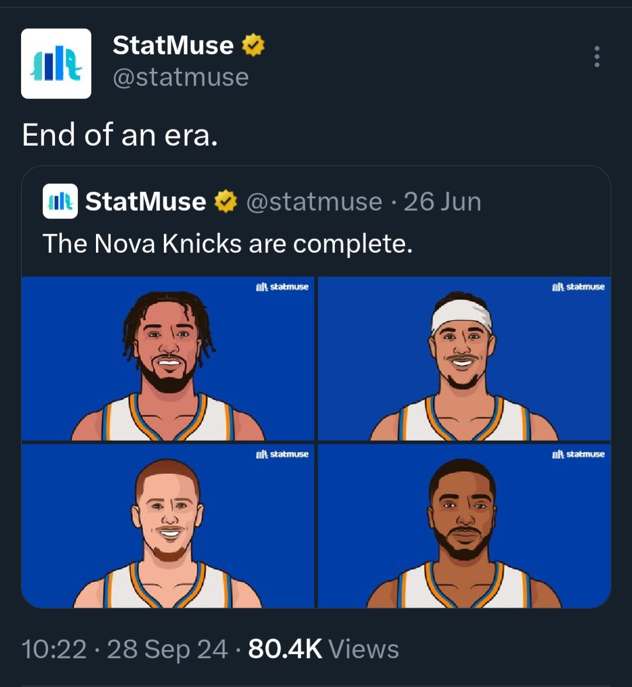The height and width of the screenshot is (687, 632).
Task: Open the StatMuse display name in the tweet header
Action: [x=173, y=46]
